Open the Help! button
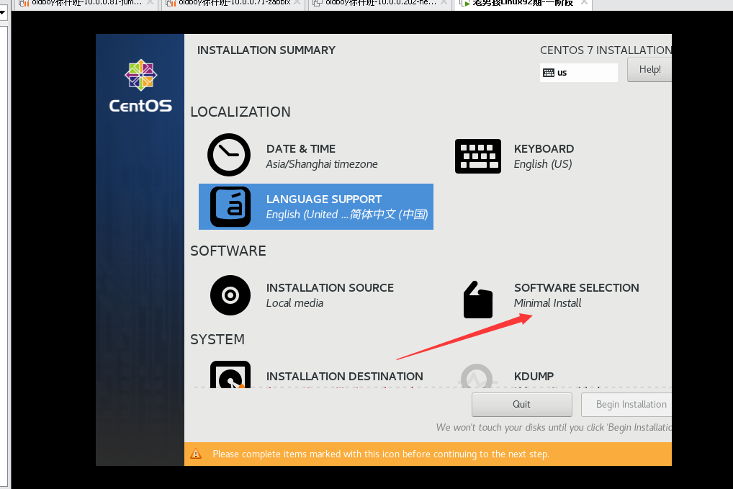The width and height of the screenshot is (733, 489). [x=649, y=70]
